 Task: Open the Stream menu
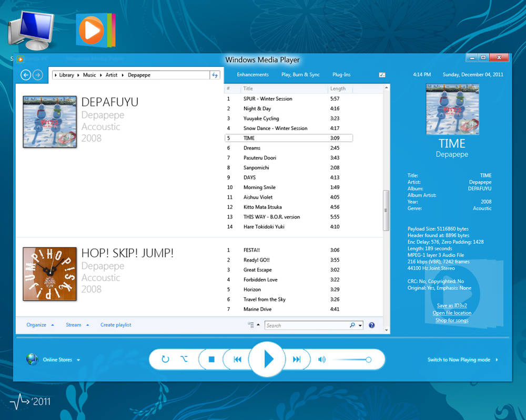77,324
